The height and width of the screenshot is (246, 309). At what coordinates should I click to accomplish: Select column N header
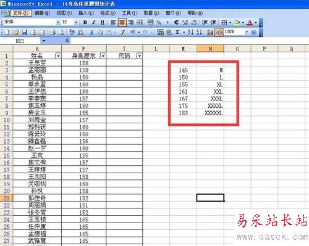[x=210, y=49]
